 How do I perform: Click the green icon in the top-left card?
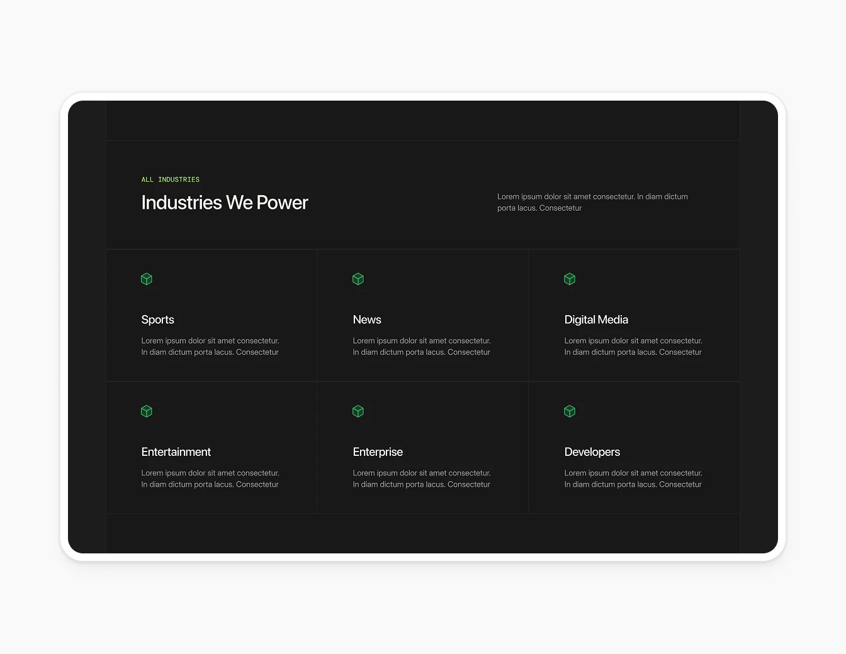[147, 279]
